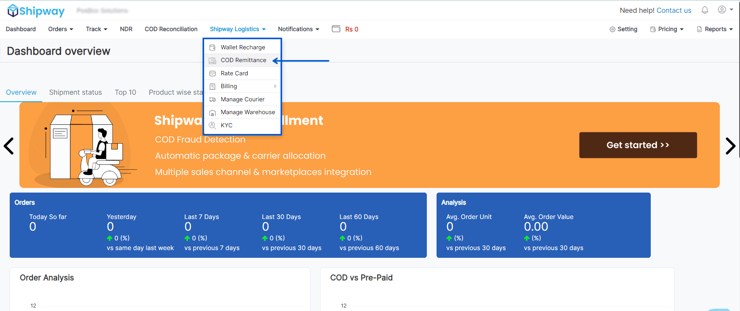740x311 pixels.
Task: Click the COD Remittance icon in the menu
Action: (x=212, y=61)
